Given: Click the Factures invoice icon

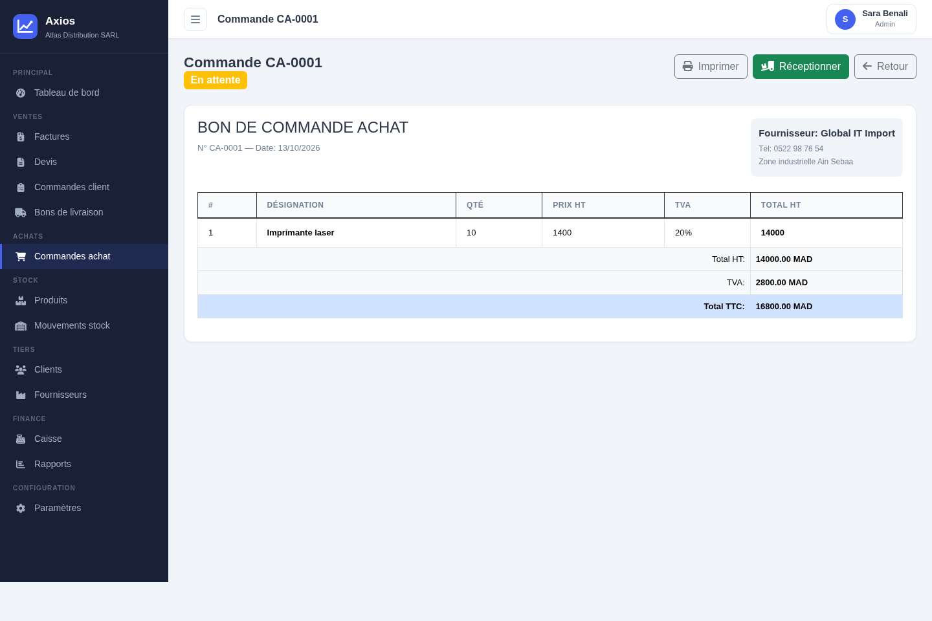Looking at the screenshot, I should 21,136.
